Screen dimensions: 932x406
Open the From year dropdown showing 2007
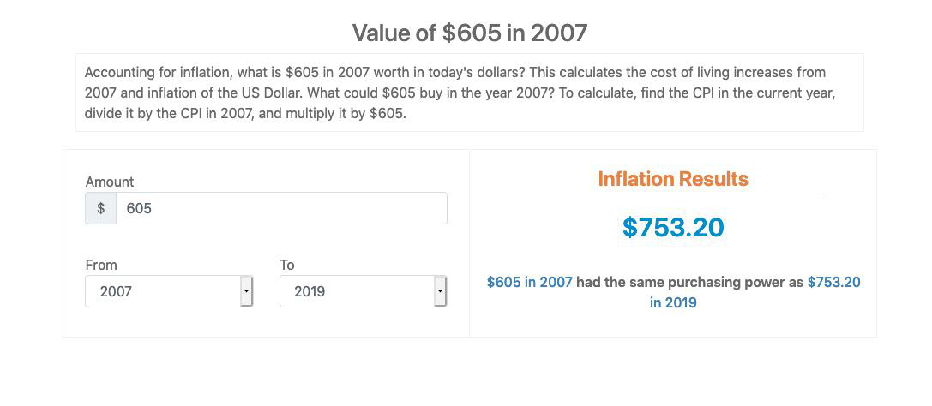coord(163,291)
